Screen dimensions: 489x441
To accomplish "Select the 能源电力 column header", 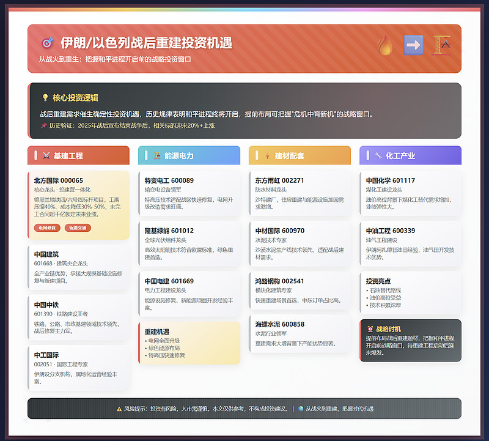I will point(189,155).
